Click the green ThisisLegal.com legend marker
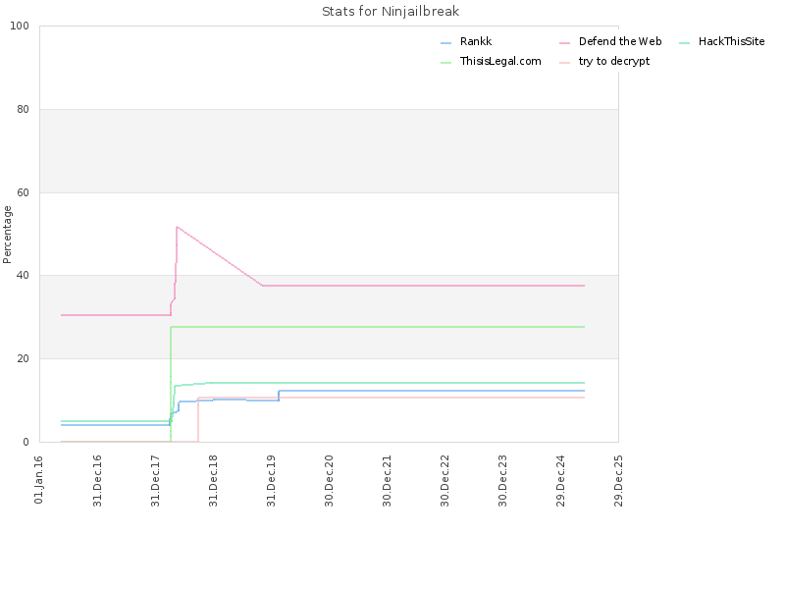Image resolution: width=785 pixels, height=589 pixels. pos(446,63)
